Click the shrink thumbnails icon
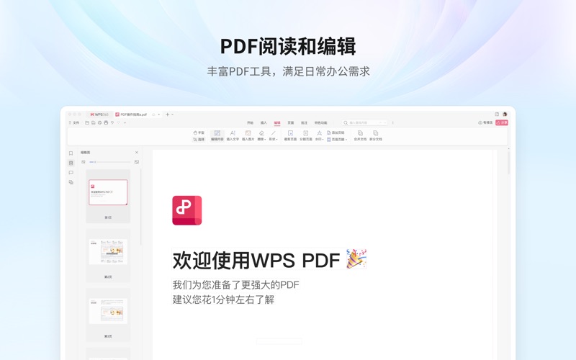The width and height of the screenshot is (576, 360). [84, 162]
